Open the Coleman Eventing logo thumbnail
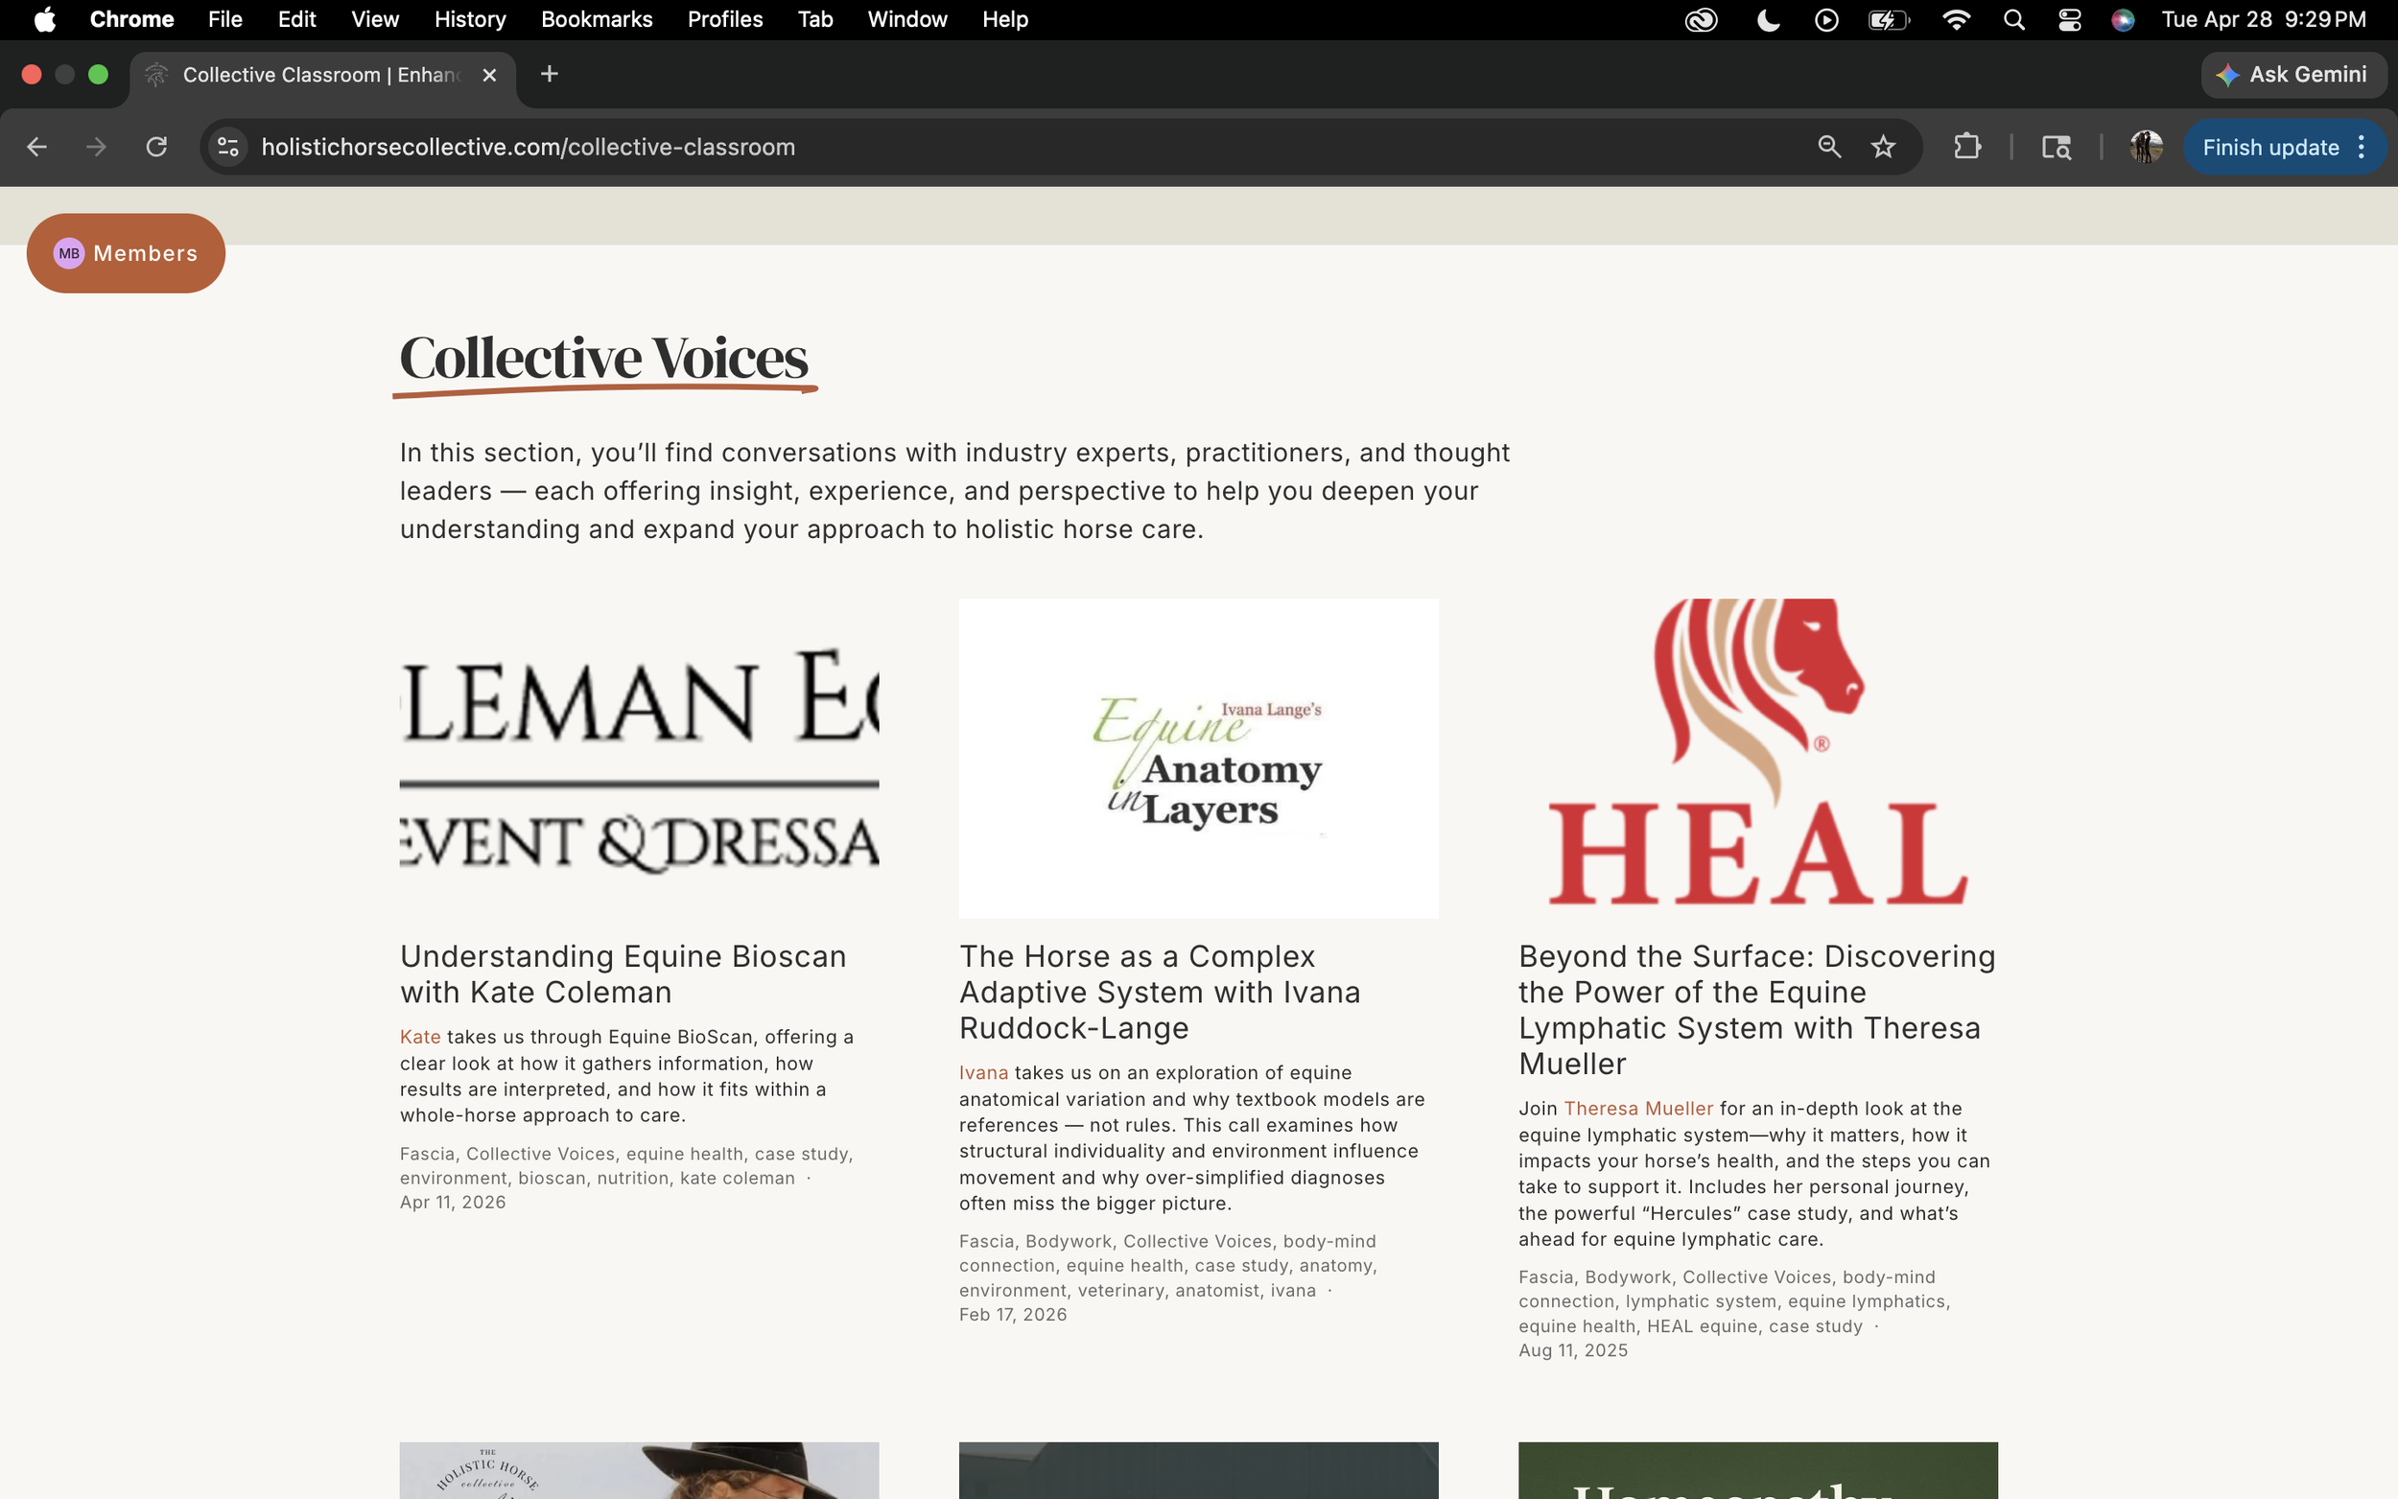This screenshot has height=1499, width=2398. pyautogui.click(x=640, y=758)
